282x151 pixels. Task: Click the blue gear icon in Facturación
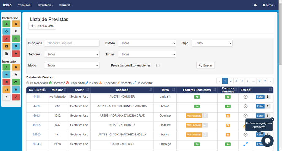(16, 46)
